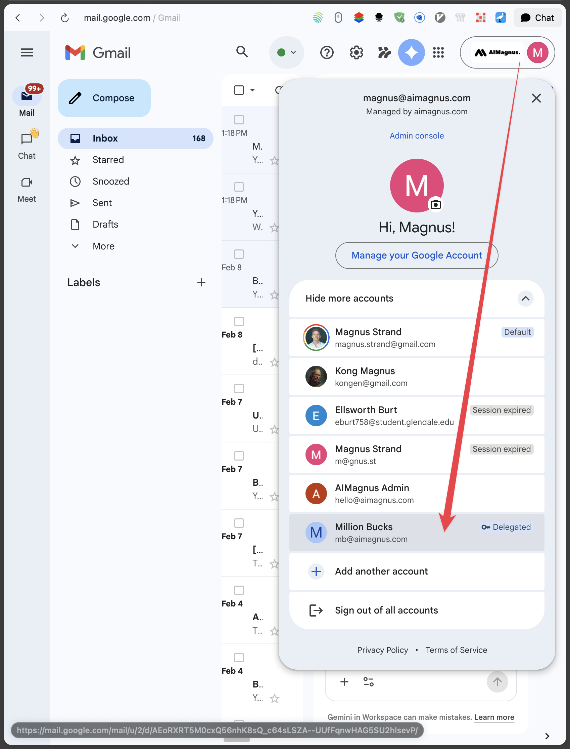The height and width of the screenshot is (749, 570).
Task: Create a new label with plus icon
Action: pyautogui.click(x=201, y=282)
